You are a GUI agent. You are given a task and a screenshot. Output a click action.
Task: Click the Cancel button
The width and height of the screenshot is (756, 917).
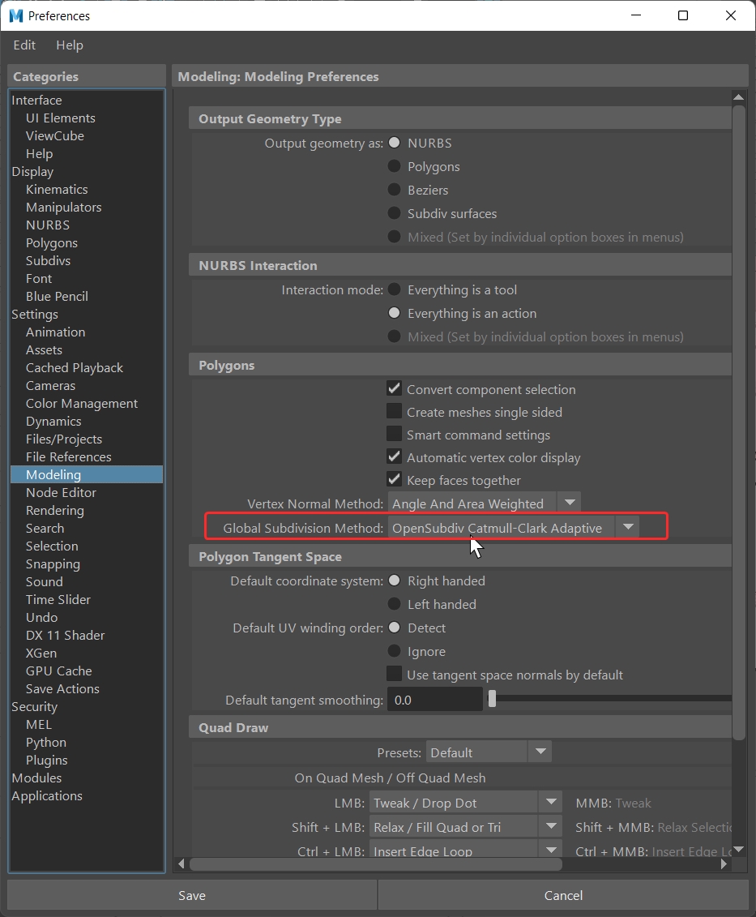564,895
